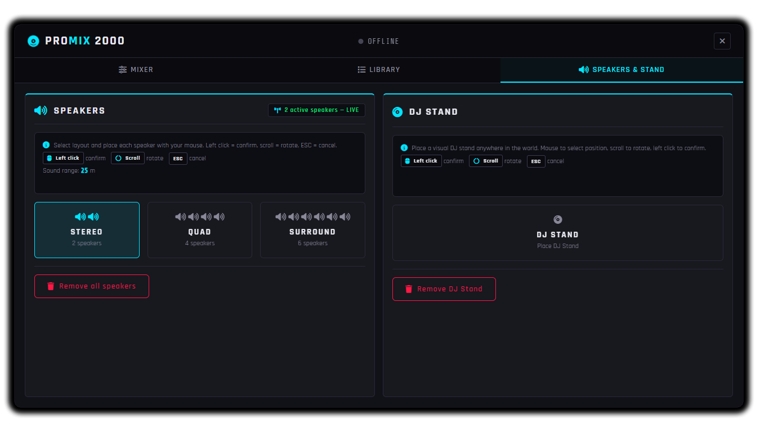Click the speaker icon beside SPEAKERS heading
760x428 pixels.
(x=41, y=111)
